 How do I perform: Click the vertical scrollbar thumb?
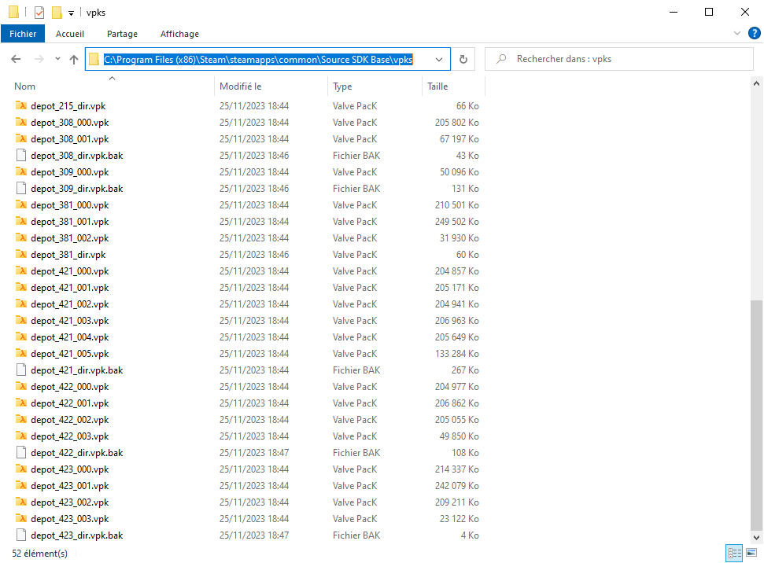click(x=756, y=415)
